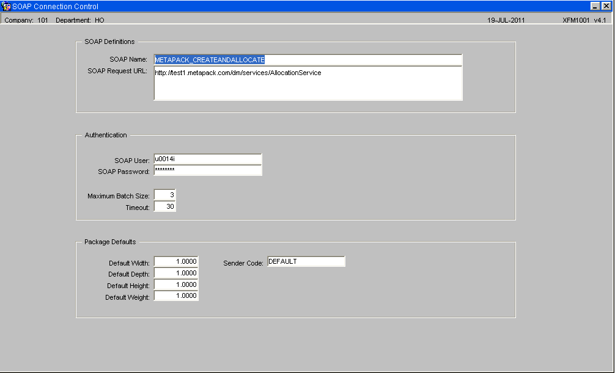This screenshot has width=615, height=373.
Task: Click the Department: HO text
Action: 80,20
